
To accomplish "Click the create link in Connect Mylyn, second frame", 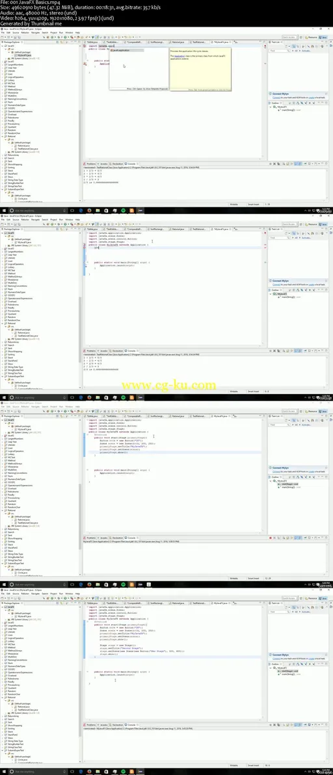I will [x=312, y=284].
